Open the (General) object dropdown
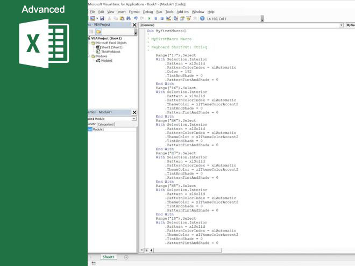Viewport: 355px width, 266px height. coord(341,25)
